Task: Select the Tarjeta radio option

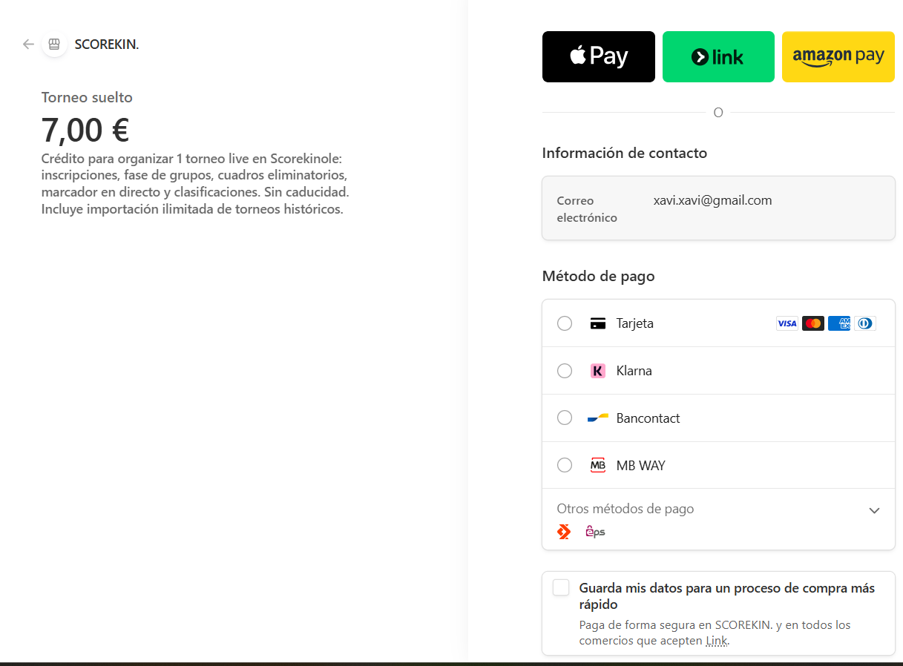Action: point(565,323)
